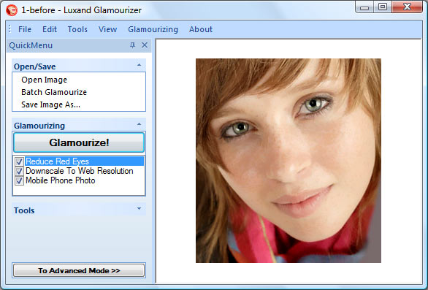Screen dimensions: 428x290
Task: Disable Mobile Phone Photo option
Action: click(x=19, y=180)
